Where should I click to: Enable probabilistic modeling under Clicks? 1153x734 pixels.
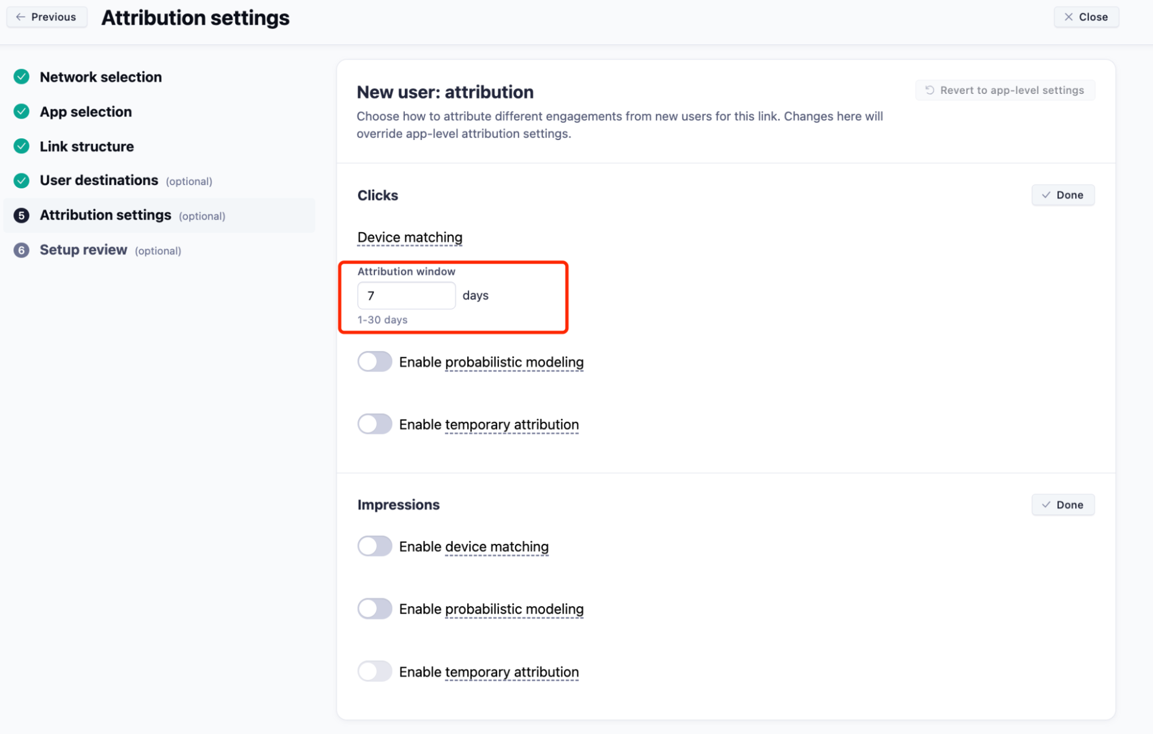[x=374, y=362]
